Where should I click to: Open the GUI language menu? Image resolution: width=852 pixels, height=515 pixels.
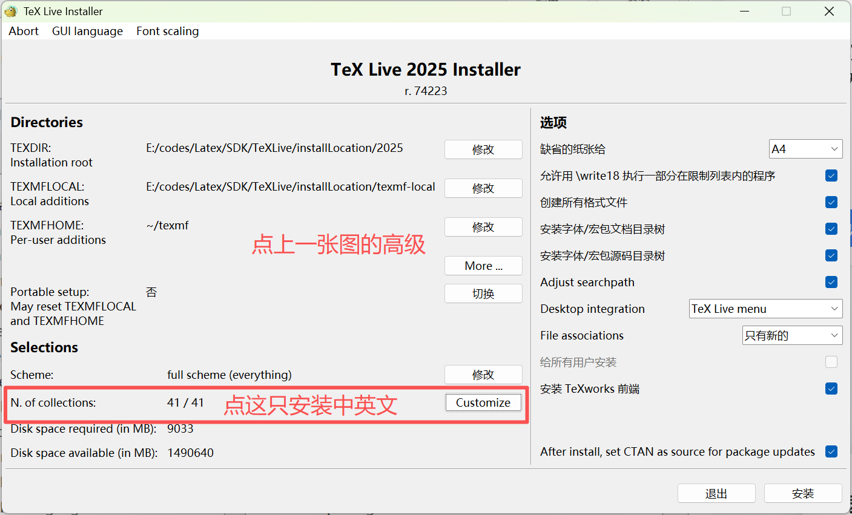87,31
